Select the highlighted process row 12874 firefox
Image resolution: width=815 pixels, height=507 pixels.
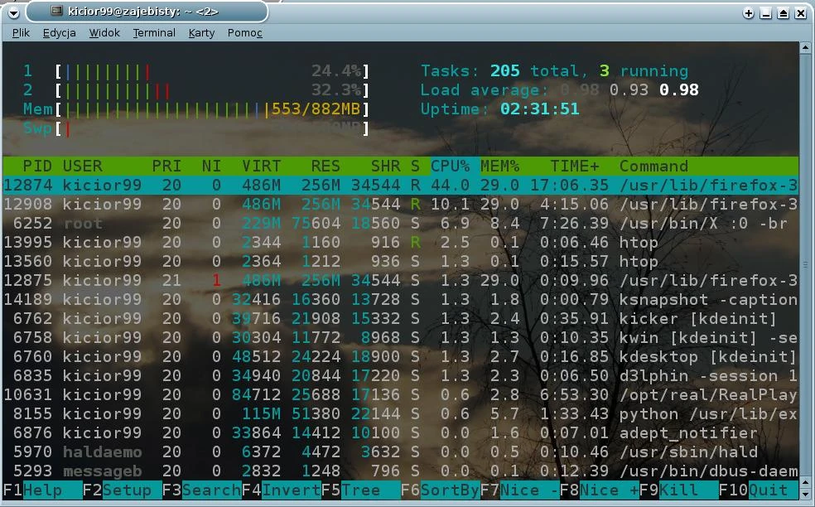[400, 185]
